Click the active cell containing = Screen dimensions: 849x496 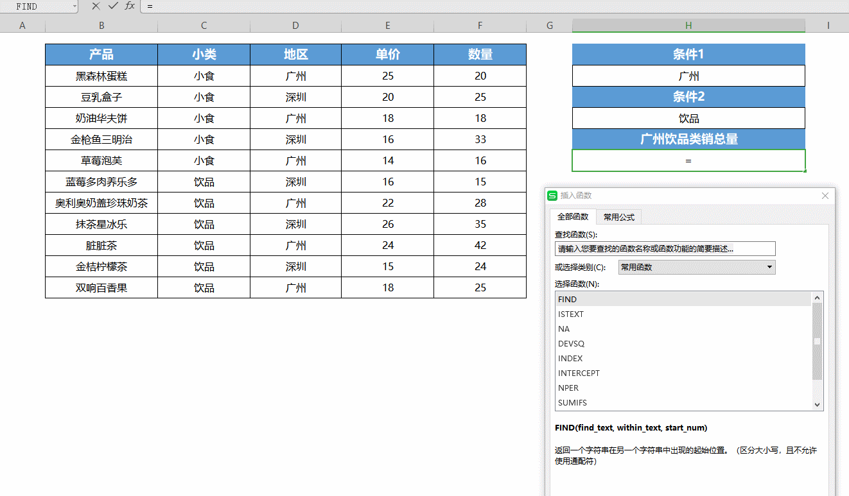(688, 160)
